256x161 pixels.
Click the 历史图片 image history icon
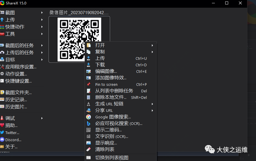2,107
